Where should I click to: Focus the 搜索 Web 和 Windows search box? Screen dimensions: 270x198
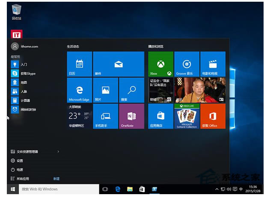[59, 189]
